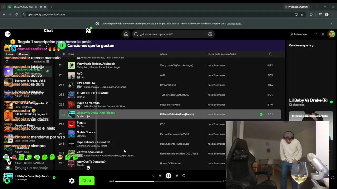Skip to the previous track

pos(160,176)
